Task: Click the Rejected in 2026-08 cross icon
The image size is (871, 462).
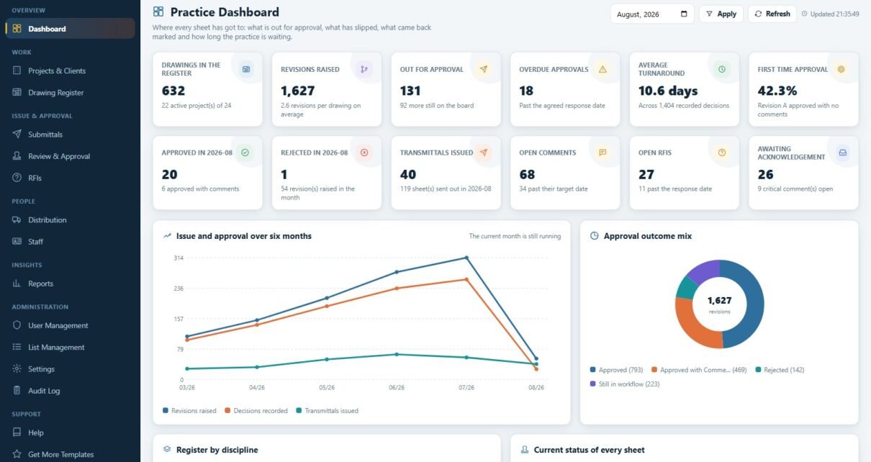Action: (x=364, y=153)
